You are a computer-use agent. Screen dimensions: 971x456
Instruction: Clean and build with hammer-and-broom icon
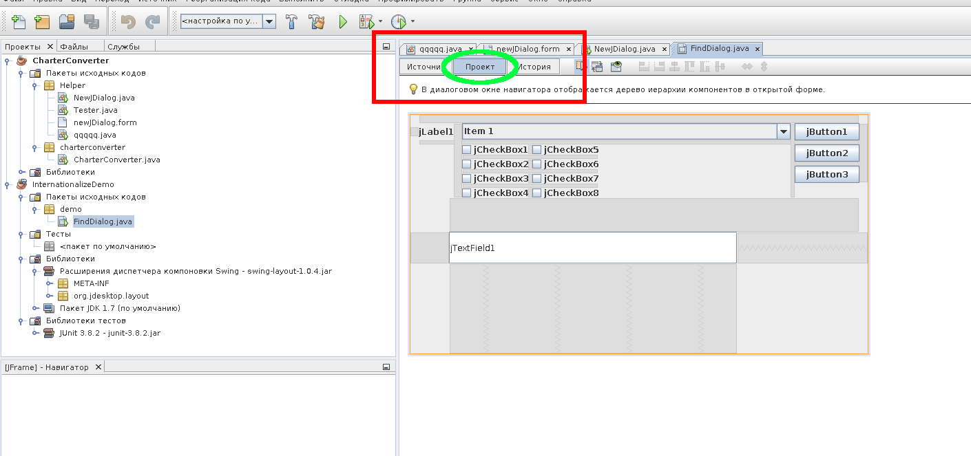[317, 22]
